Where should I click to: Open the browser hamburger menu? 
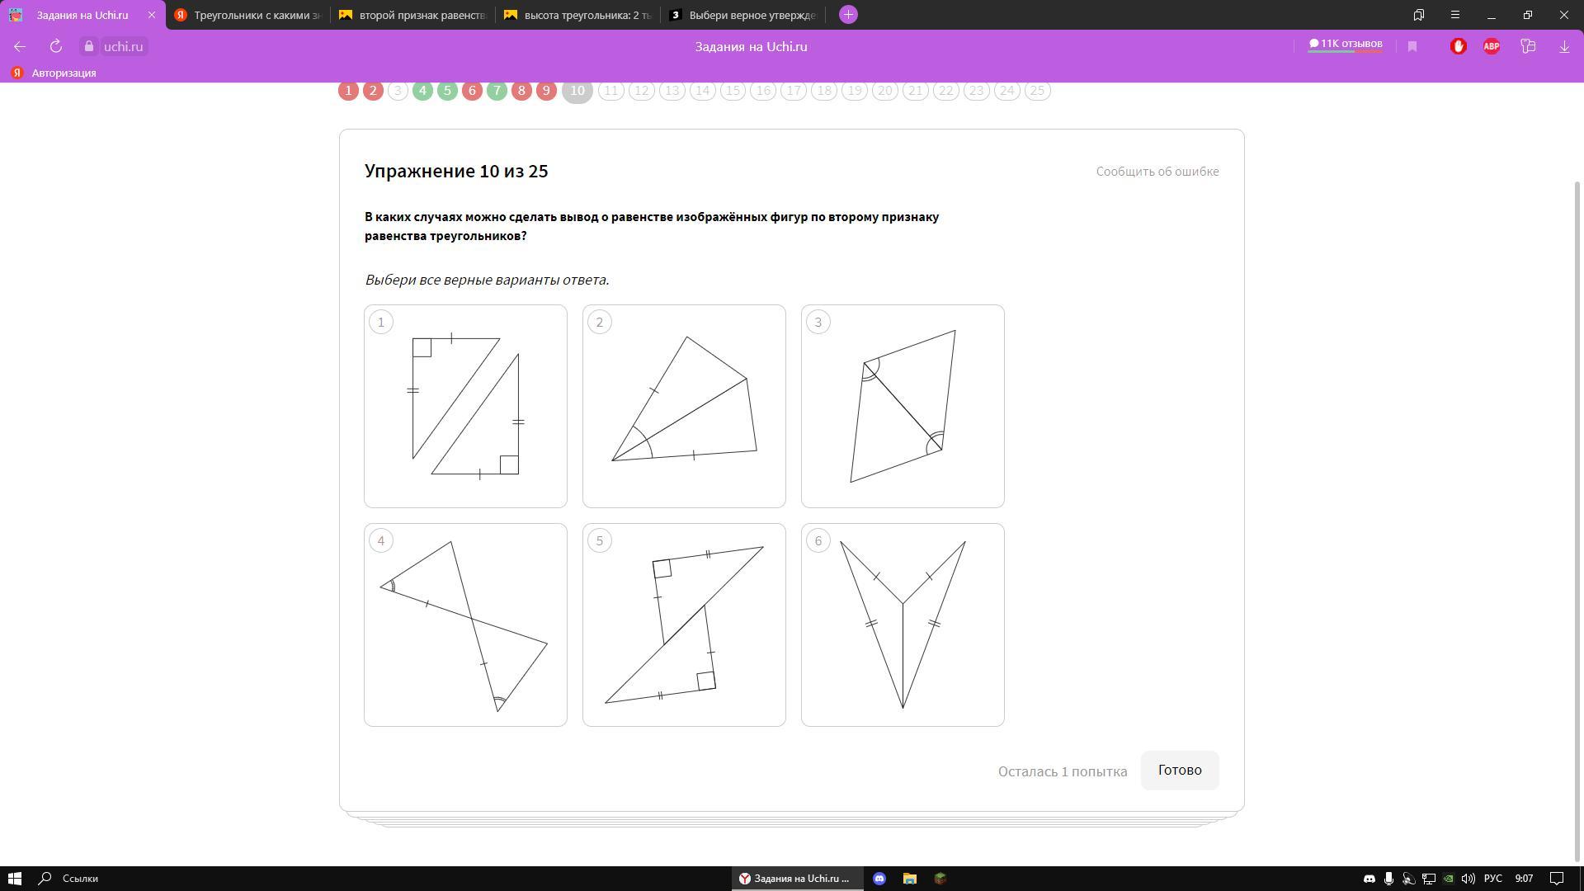click(1455, 15)
